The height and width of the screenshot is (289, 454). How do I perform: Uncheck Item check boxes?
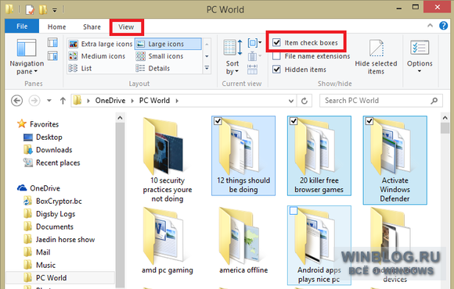click(276, 43)
